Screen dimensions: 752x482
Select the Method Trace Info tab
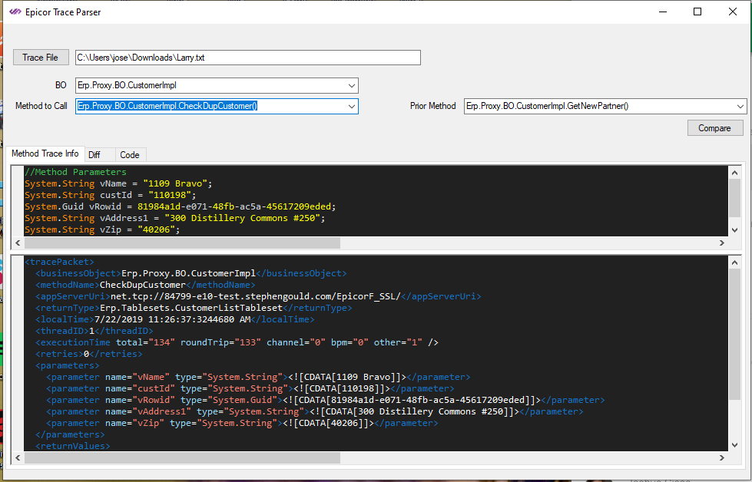point(45,154)
